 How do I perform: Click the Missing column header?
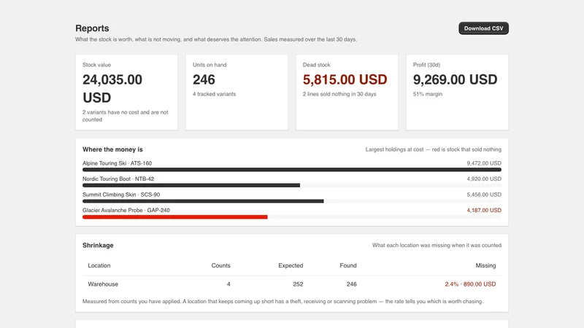[x=485, y=265]
